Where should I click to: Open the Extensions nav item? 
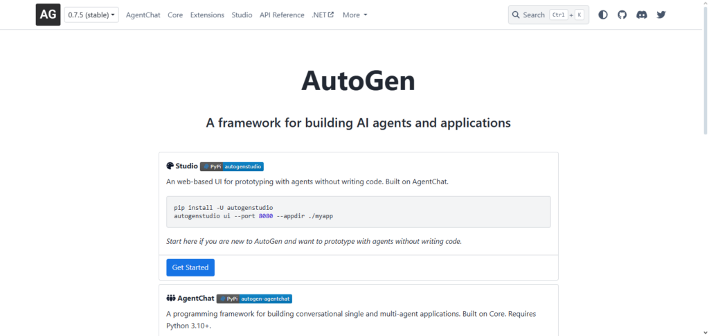tap(207, 15)
